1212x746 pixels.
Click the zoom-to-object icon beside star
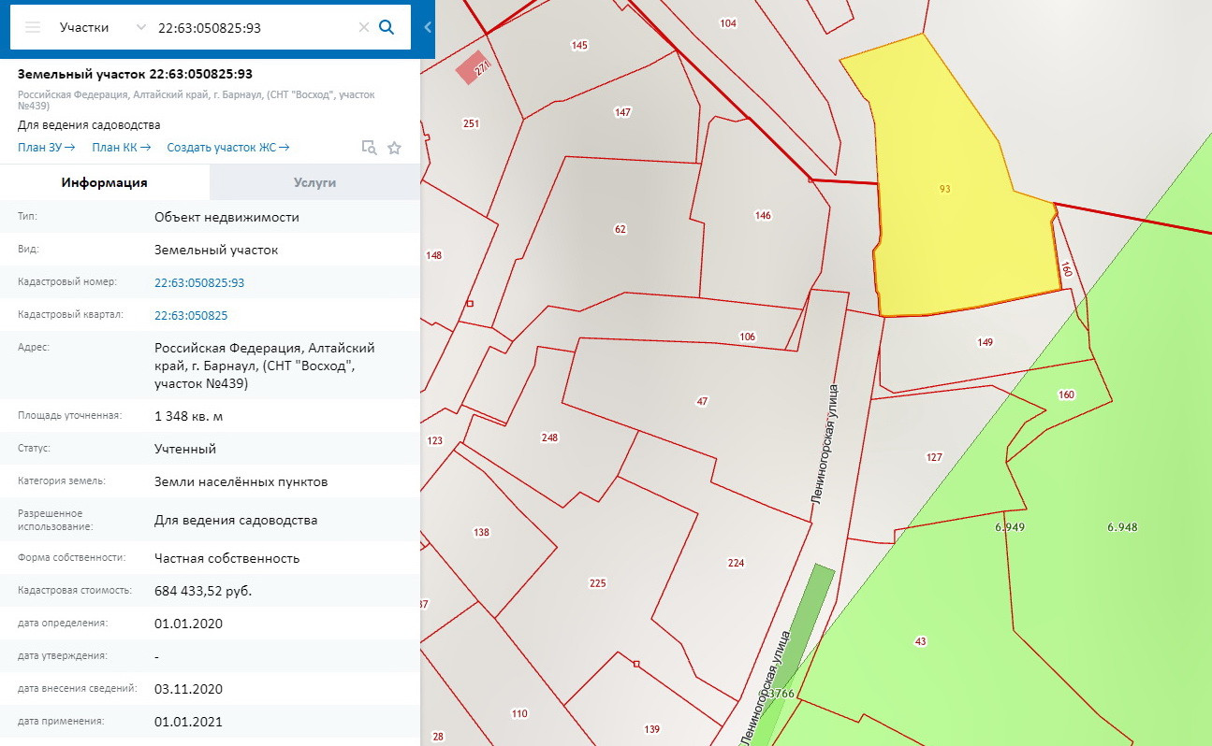[370, 148]
